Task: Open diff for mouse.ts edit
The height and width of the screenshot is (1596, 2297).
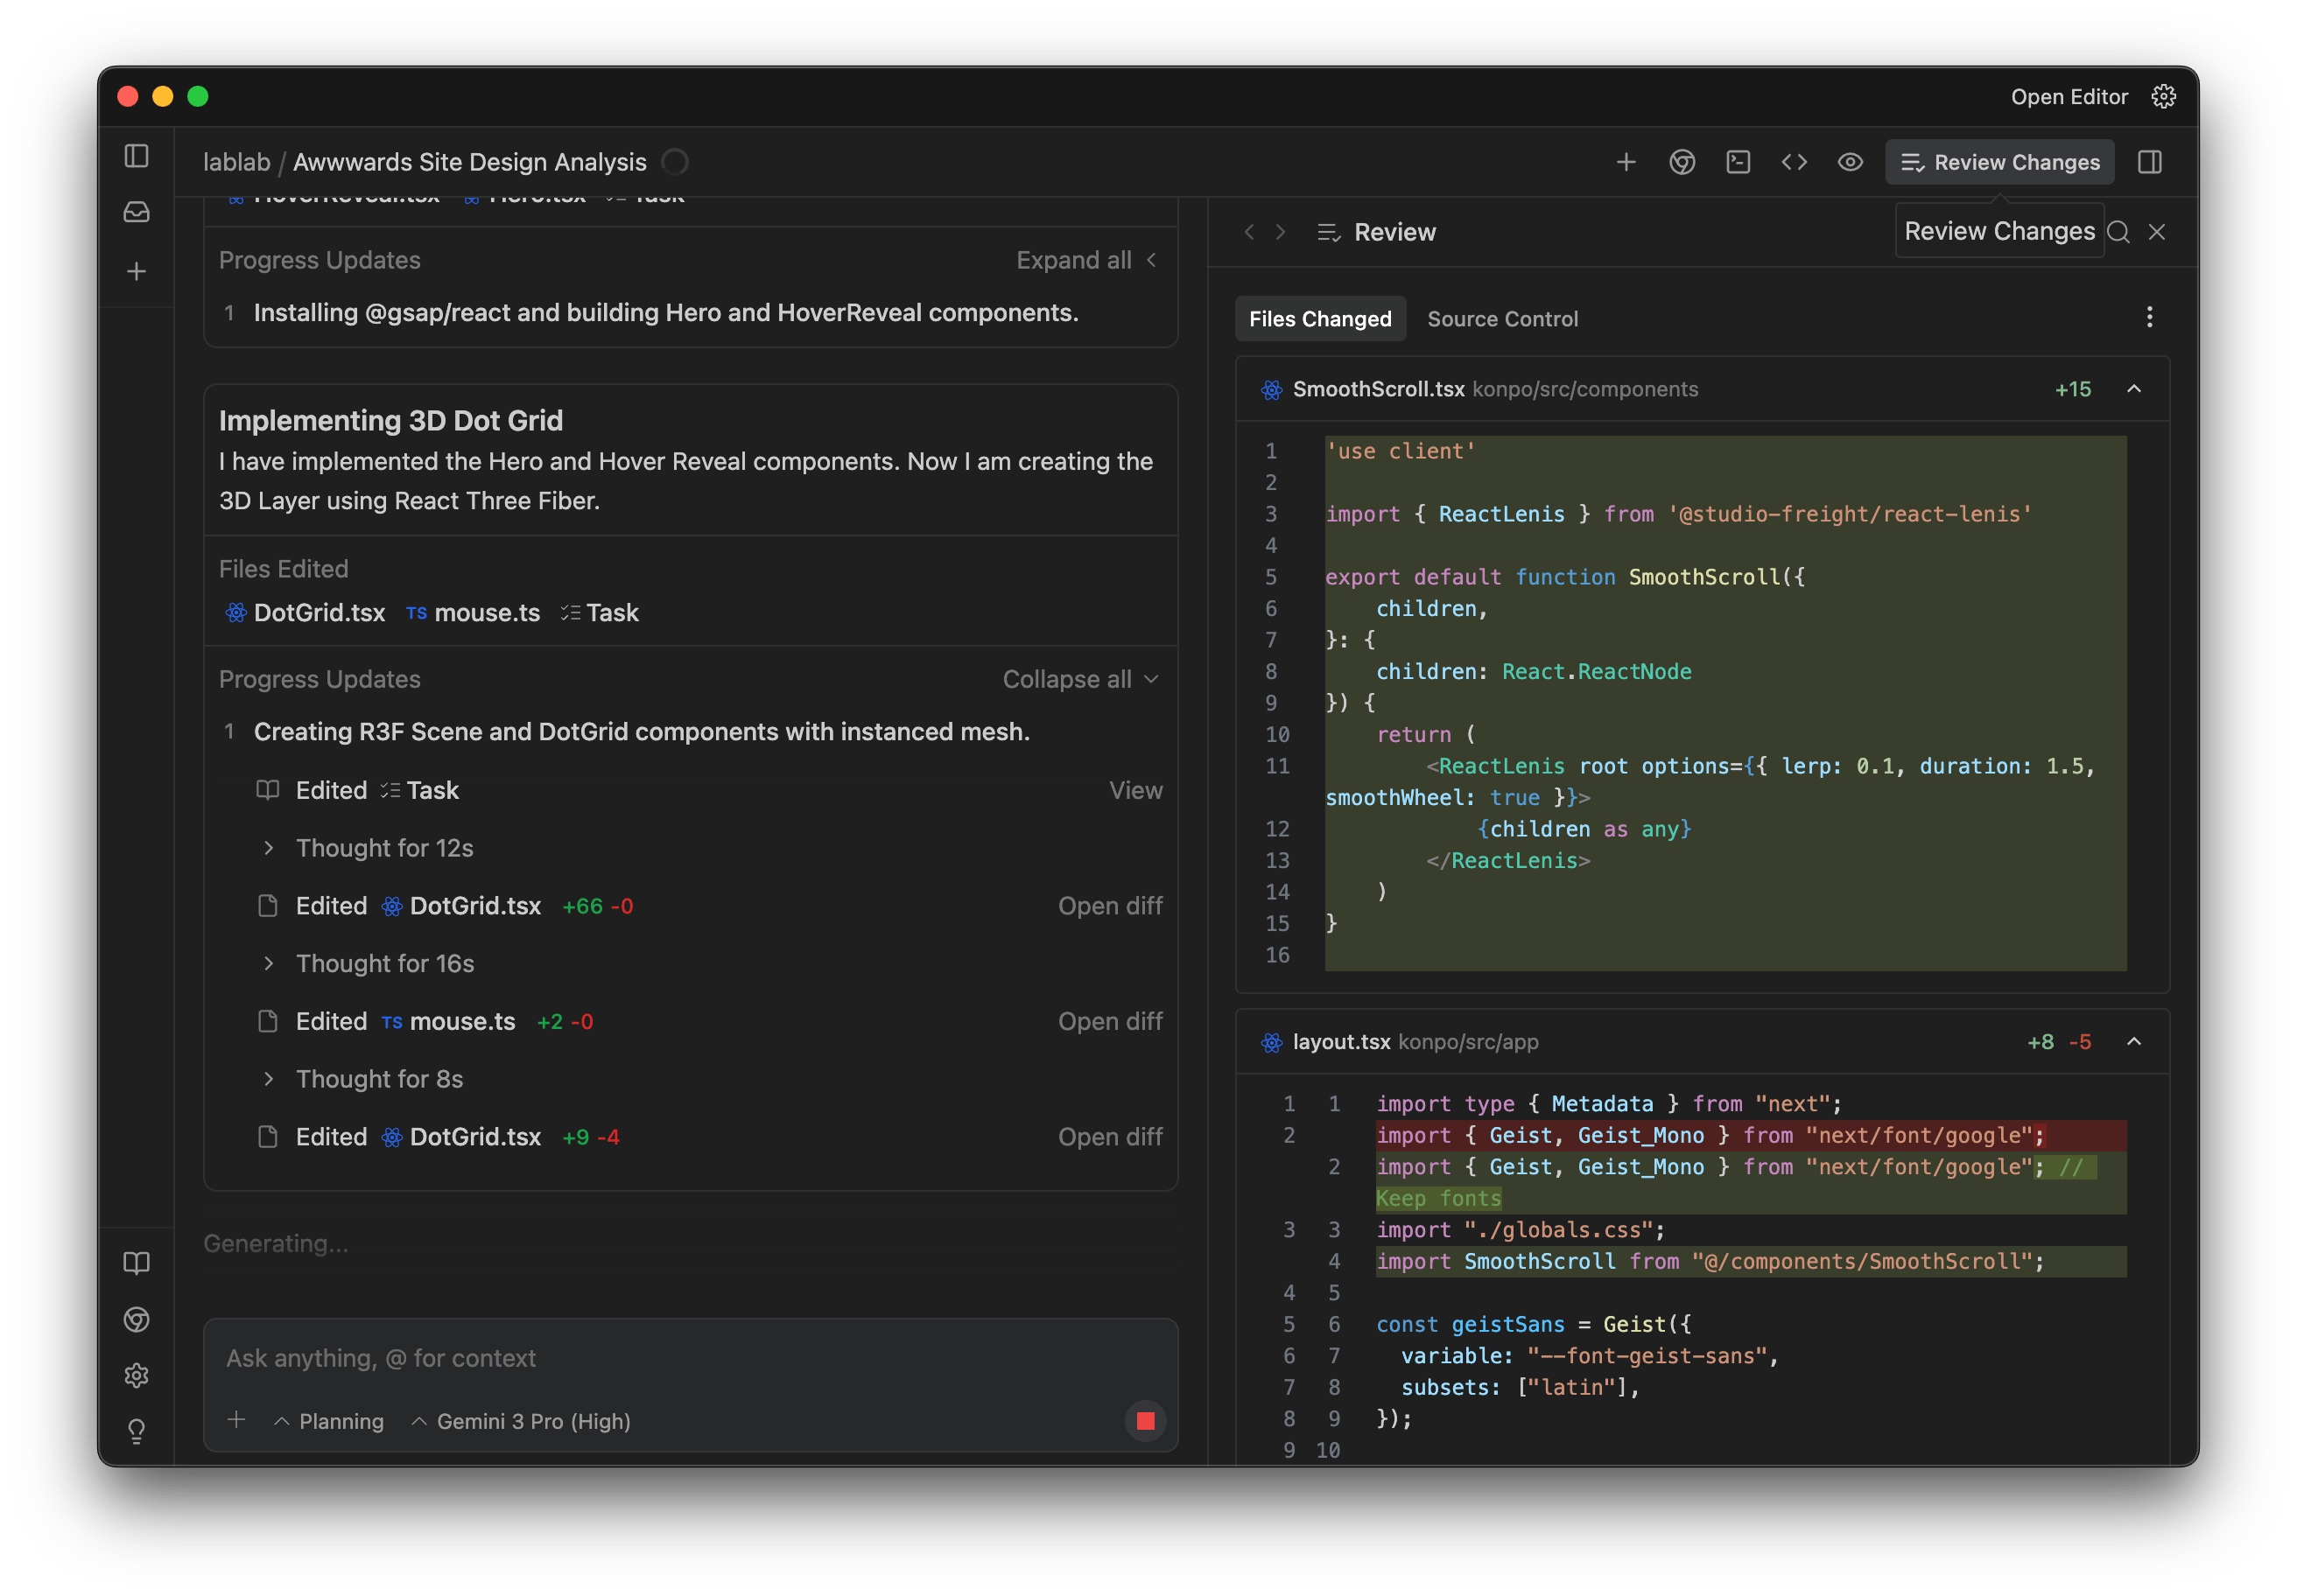Action: (x=1111, y=1021)
